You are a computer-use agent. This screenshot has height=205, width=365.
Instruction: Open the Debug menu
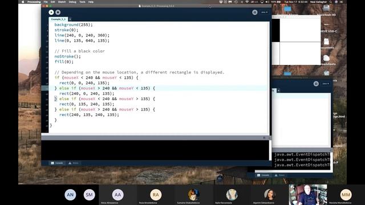[x=72, y=2]
